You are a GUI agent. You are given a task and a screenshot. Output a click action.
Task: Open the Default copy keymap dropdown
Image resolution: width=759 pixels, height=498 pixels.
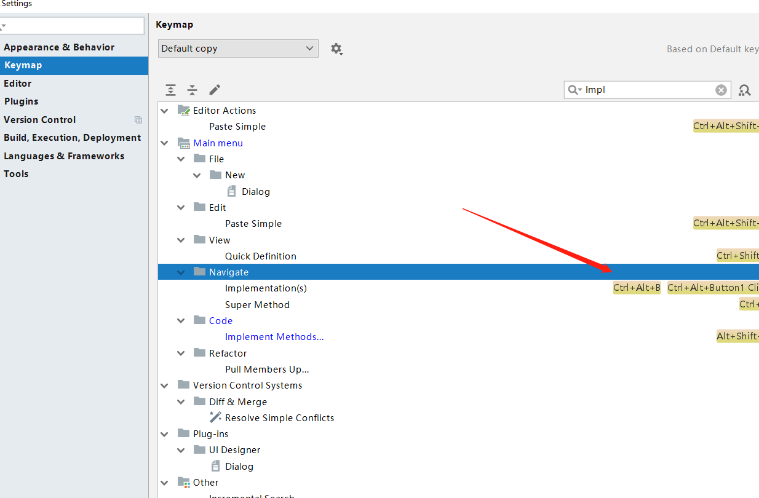[238, 49]
